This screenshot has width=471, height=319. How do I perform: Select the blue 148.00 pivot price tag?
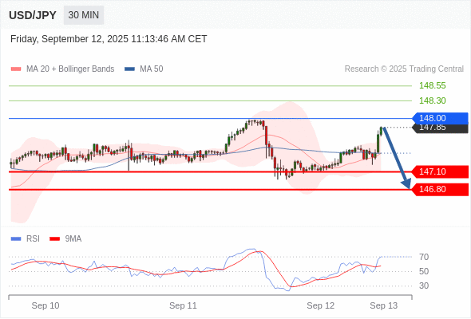(440, 118)
